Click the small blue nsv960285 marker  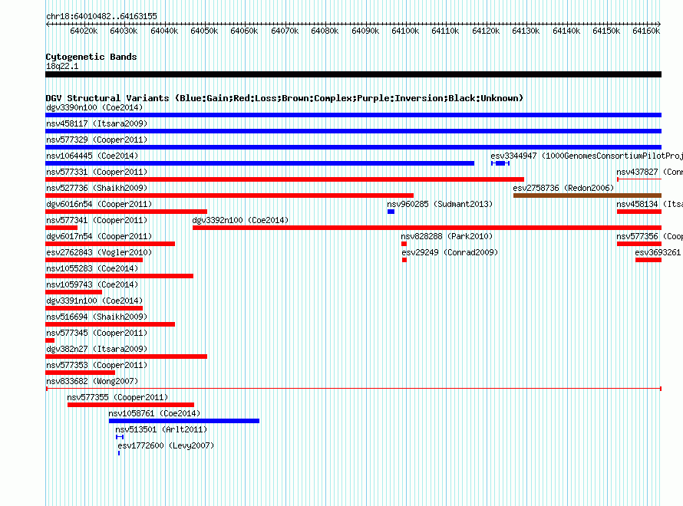click(391, 212)
